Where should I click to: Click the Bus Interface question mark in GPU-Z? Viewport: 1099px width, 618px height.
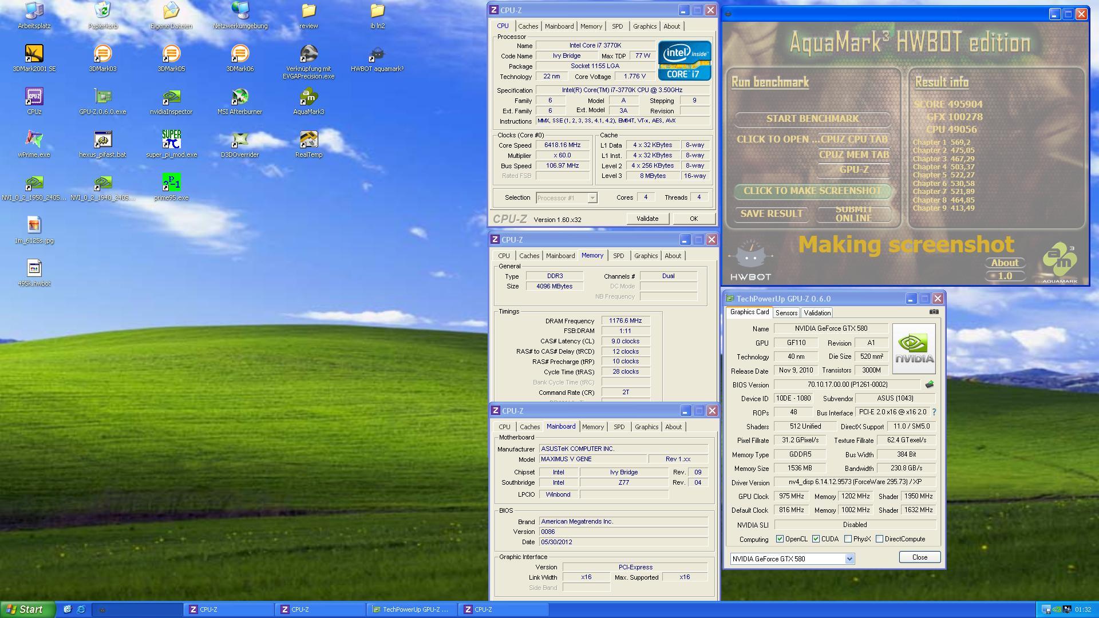coord(934,412)
